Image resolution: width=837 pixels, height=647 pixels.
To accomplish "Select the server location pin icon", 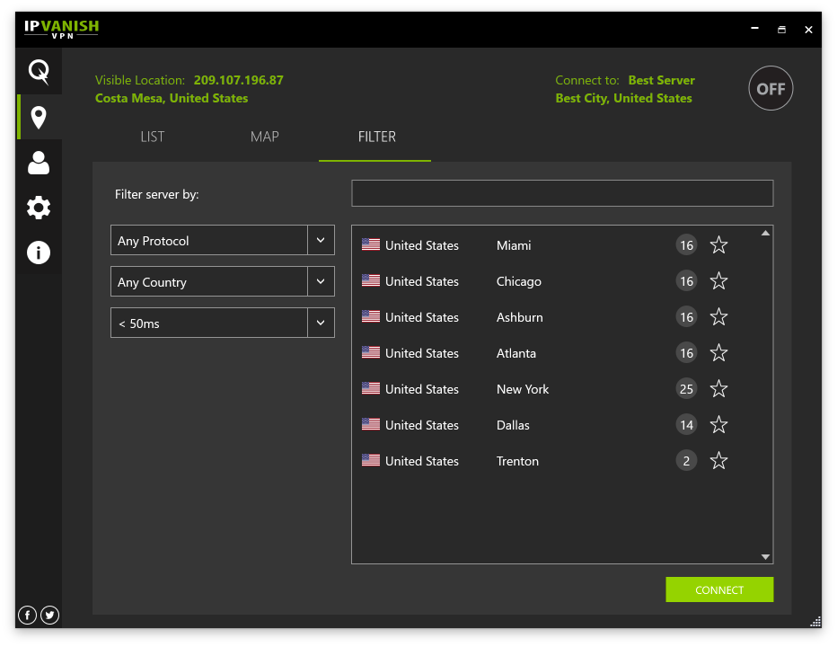I will (x=39, y=118).
